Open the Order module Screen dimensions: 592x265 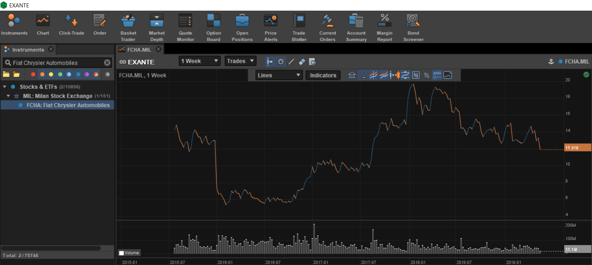click(x=100, y=25)
